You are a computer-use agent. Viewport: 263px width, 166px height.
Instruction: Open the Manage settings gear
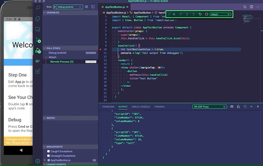point(37,161)
